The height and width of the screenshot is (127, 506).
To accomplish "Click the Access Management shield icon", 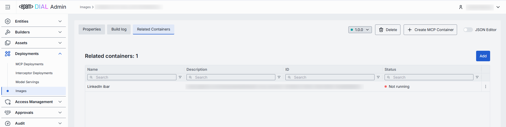I will [x=8, y=102].
